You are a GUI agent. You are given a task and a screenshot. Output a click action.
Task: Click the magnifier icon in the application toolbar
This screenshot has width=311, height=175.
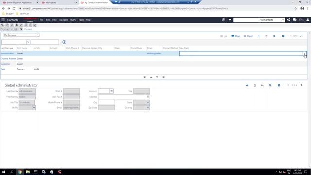click(x=2, y=25)
